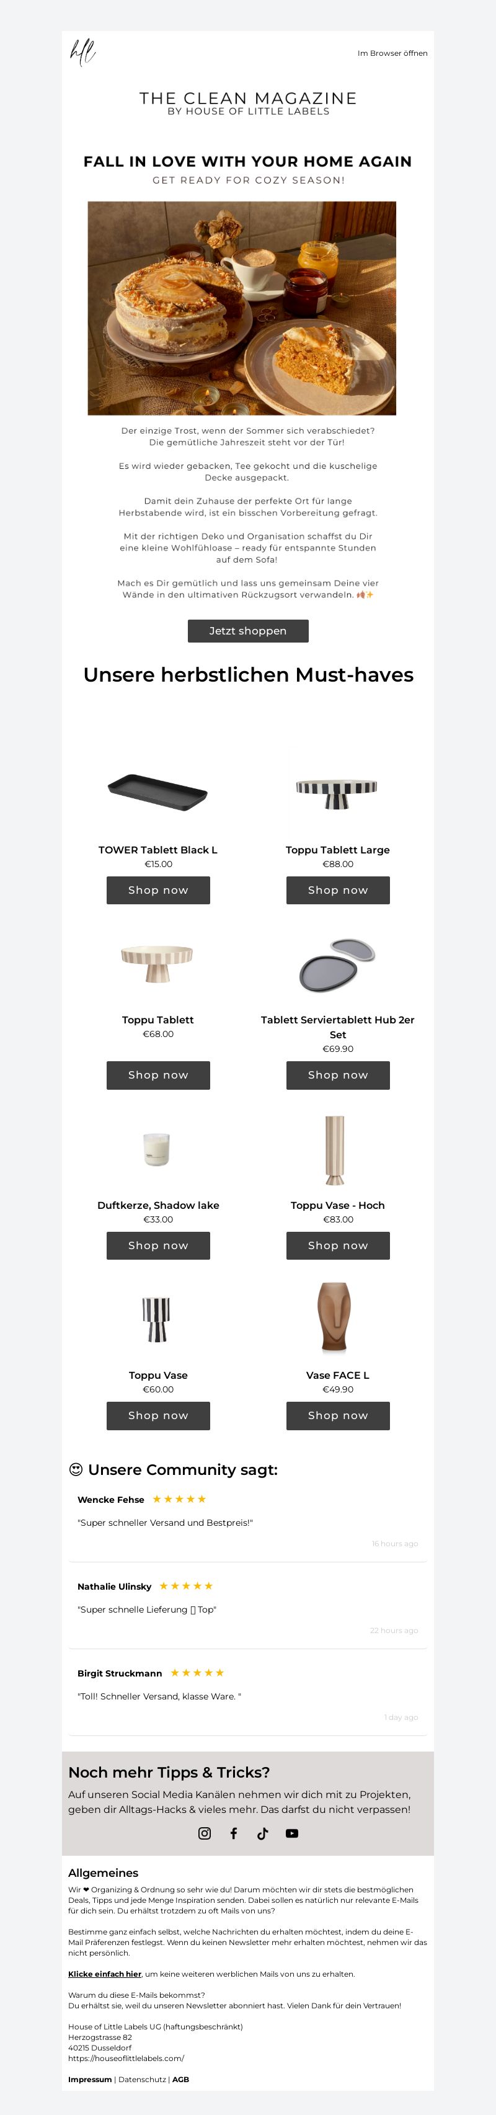This screenshot has width=496, height=2115.
Task: Open the YouTube icon link
Action: [x=291, y=1833]
